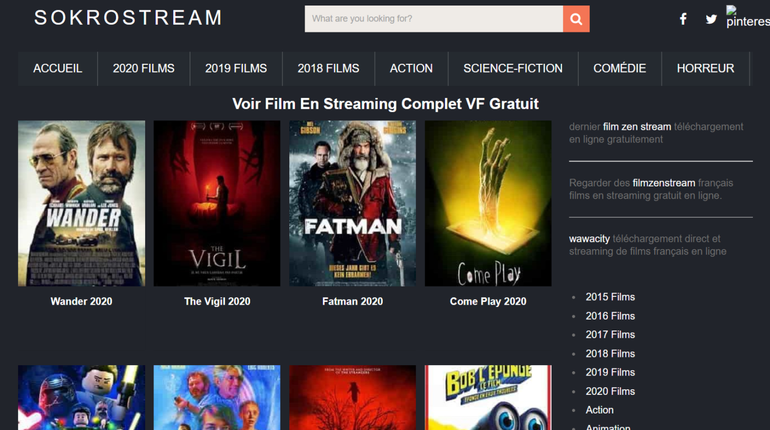The image size is (770, 430).
Task: Follow the 'wawacity' sidebar link
Action: click(590, 239)
